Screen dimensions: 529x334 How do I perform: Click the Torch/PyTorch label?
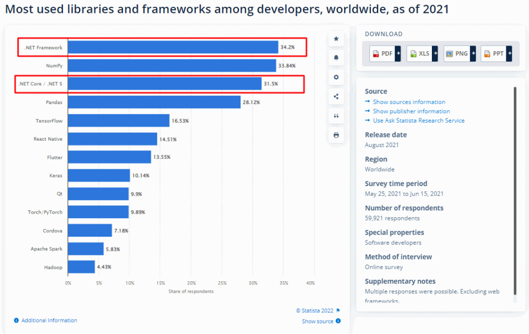click(x=45, y=212)
